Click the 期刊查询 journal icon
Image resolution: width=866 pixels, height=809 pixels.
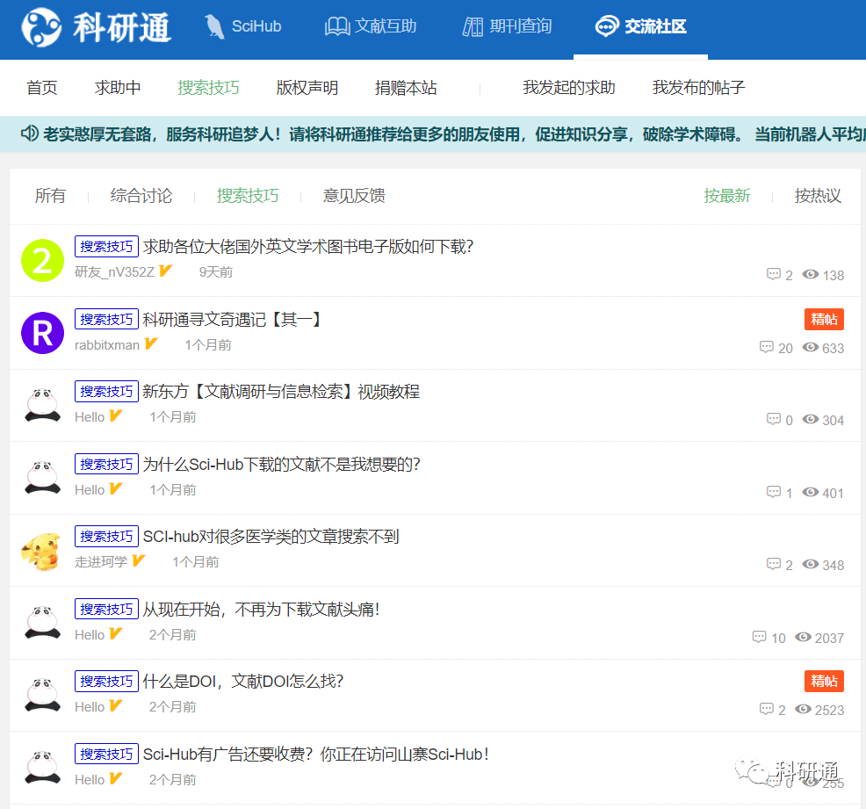pos(473,26)
